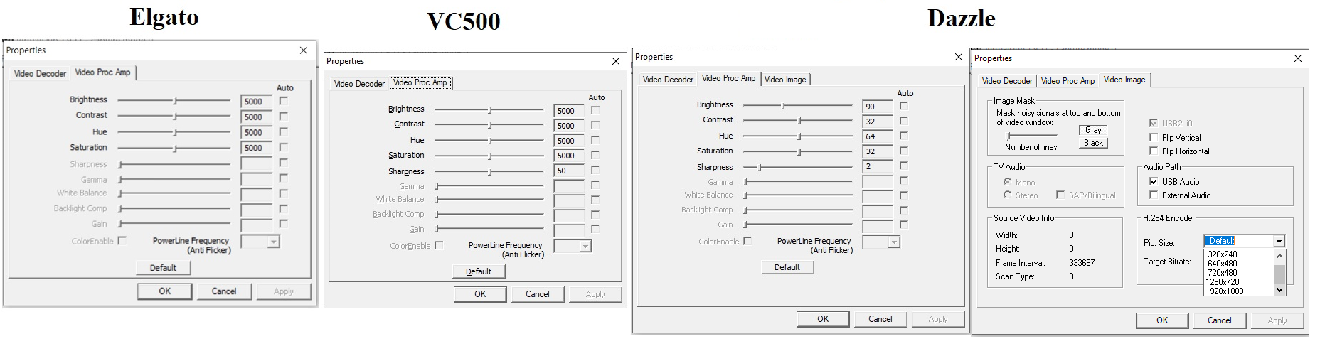Enable Saturation Auto checkbox in Dazzle window
The height and width of the screenshot is (361, 1320).
903,150
